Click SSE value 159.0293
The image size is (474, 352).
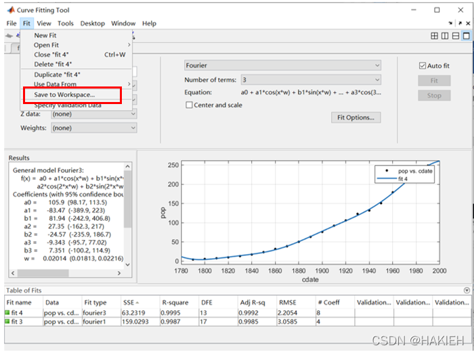coord(140,322)
